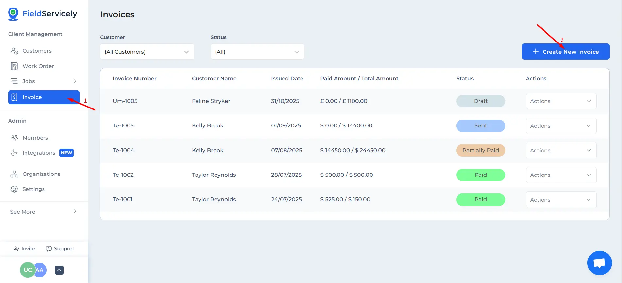The width and height of the screenshot is (622, 283).
Task: Click issued date 24/07/2025
Action: [286, 199]
